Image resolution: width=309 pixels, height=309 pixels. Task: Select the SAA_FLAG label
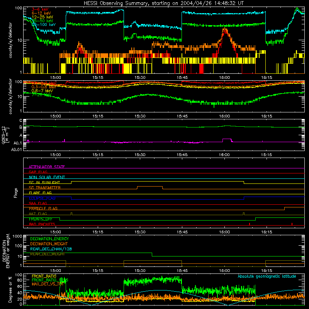tap(38, 203)
